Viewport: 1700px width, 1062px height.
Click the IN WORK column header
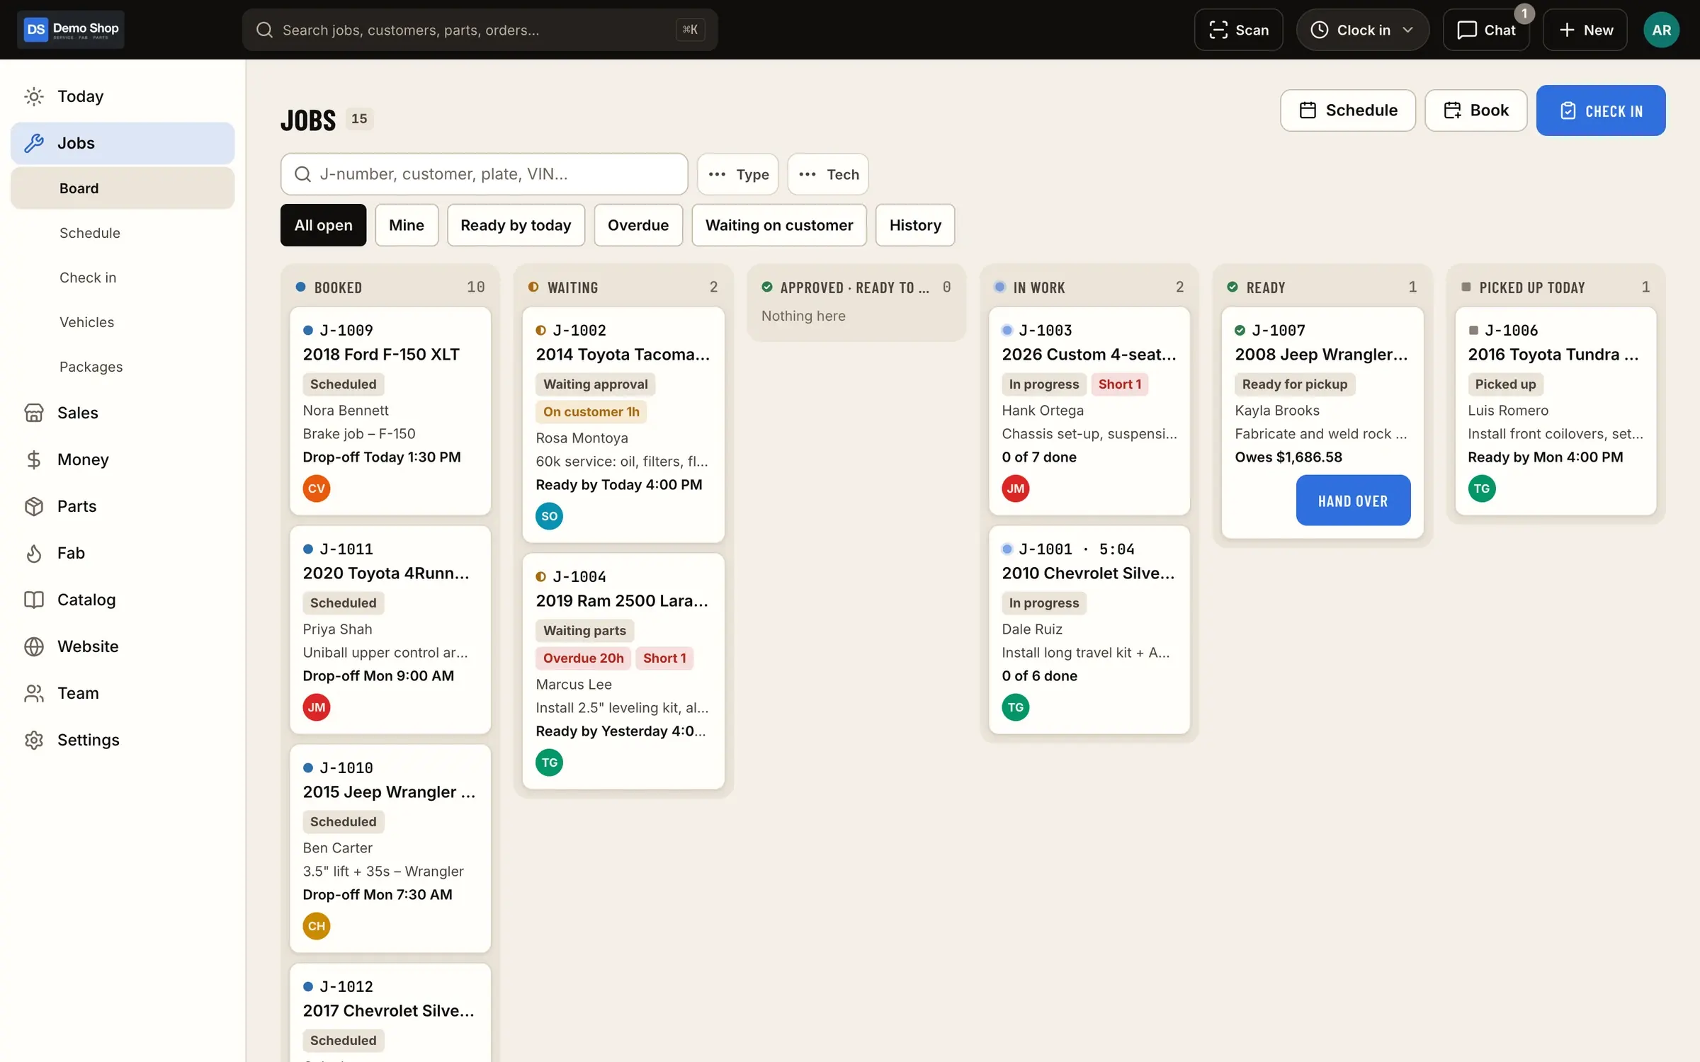pyautogui.click(x=1089, y=287)
